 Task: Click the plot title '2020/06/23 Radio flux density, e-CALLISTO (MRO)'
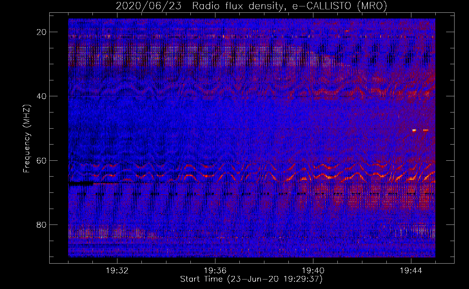tap(251, 6)
